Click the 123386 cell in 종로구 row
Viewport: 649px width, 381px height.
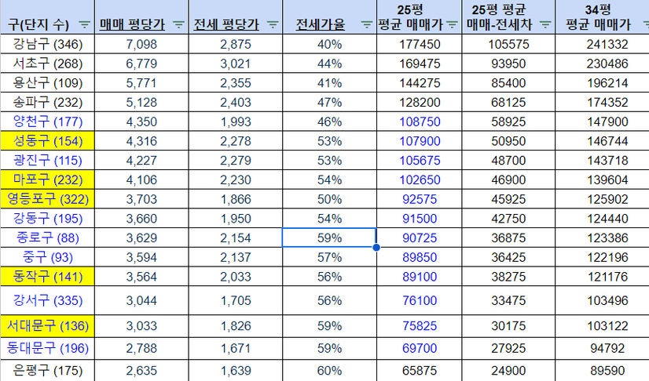(x=602, y=238)
